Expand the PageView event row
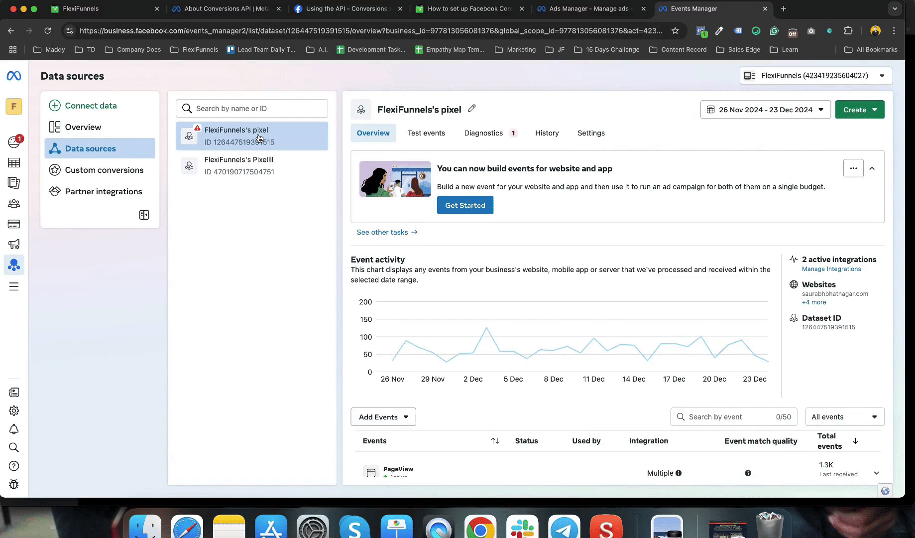Screen dimensions: 915x538 click(876, 473)
